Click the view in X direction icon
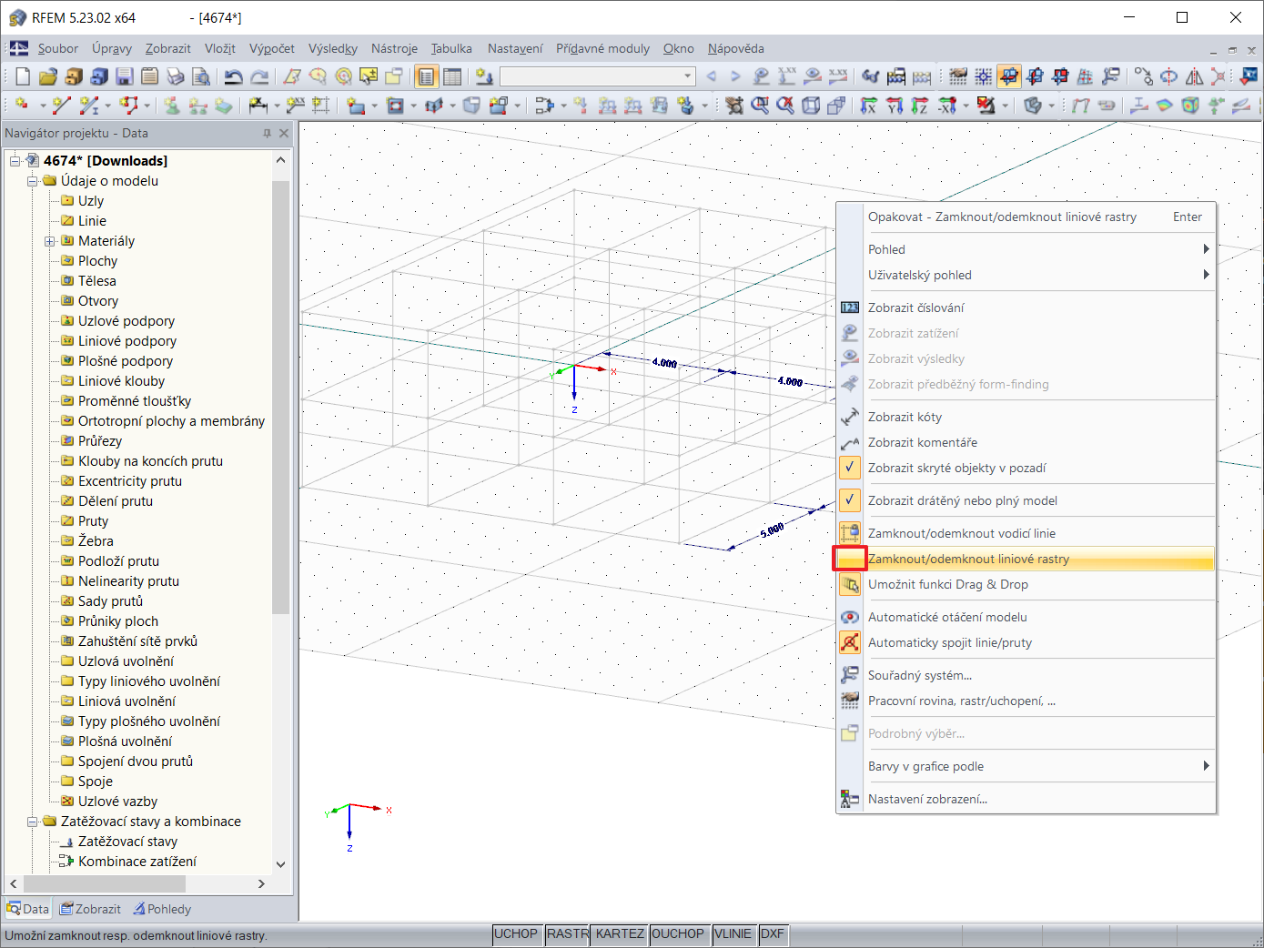 coord(869,106)
